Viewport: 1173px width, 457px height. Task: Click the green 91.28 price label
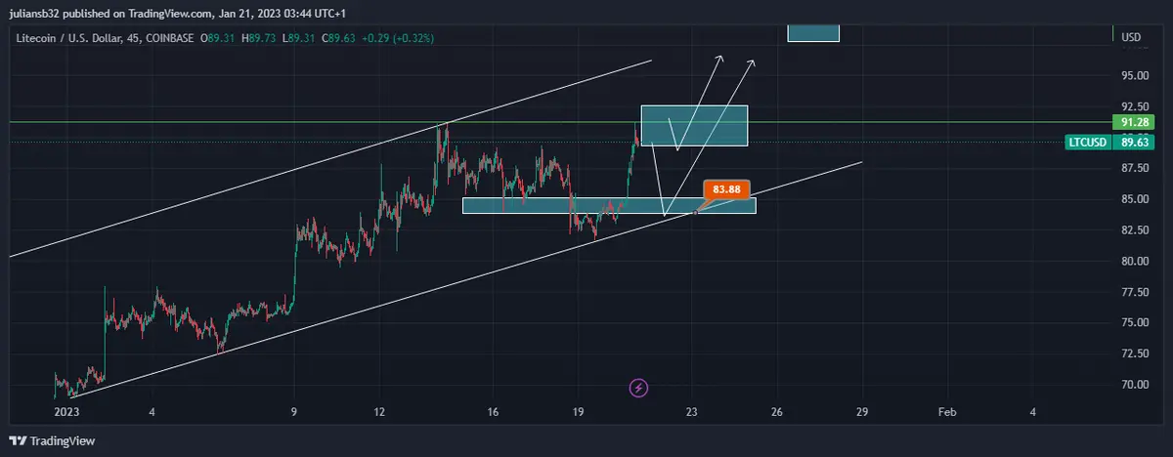tap(1134, 122)
